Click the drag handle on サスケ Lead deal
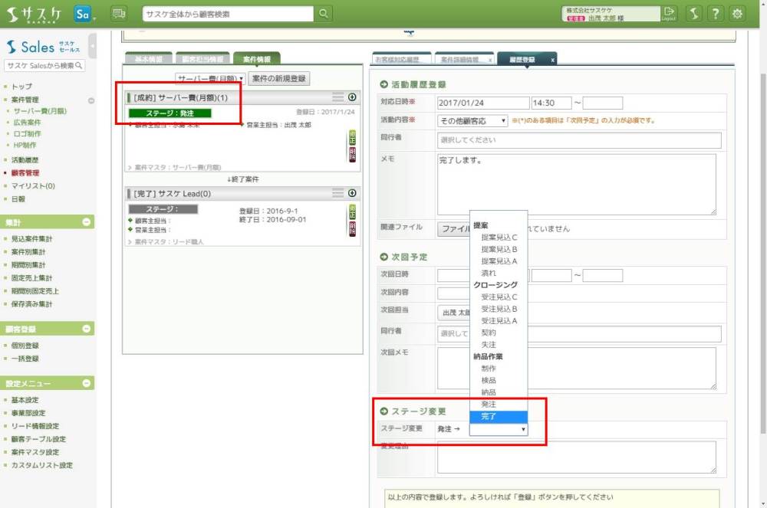 (x=337, y=193)
